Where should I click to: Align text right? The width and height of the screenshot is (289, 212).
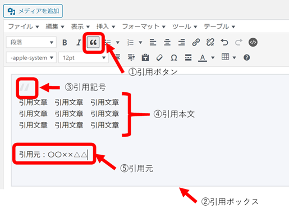pyautogui.click(x=181, y=43)
